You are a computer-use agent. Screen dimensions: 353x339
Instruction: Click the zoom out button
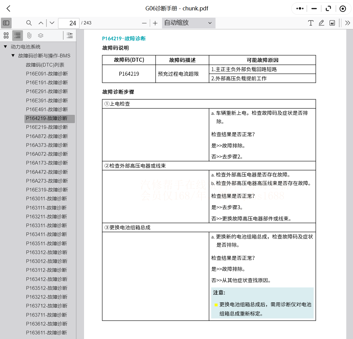pyautogui.click(x=144, y=23)
